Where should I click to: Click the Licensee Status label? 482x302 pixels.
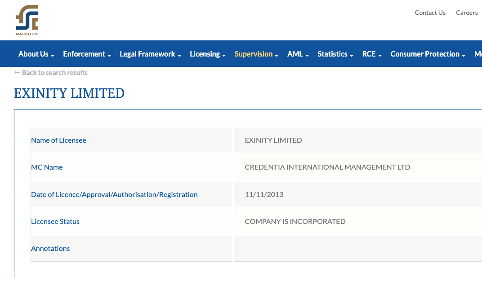tap(55, 222)
